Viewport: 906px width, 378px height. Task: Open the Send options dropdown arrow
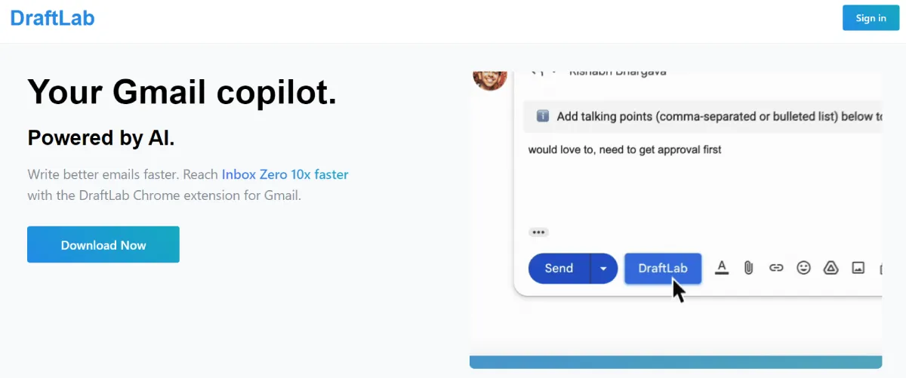click(603, 268)
